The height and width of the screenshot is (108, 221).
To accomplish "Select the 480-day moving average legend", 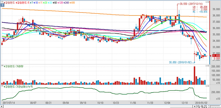I will pyautogui.click(x=72, y=3).
